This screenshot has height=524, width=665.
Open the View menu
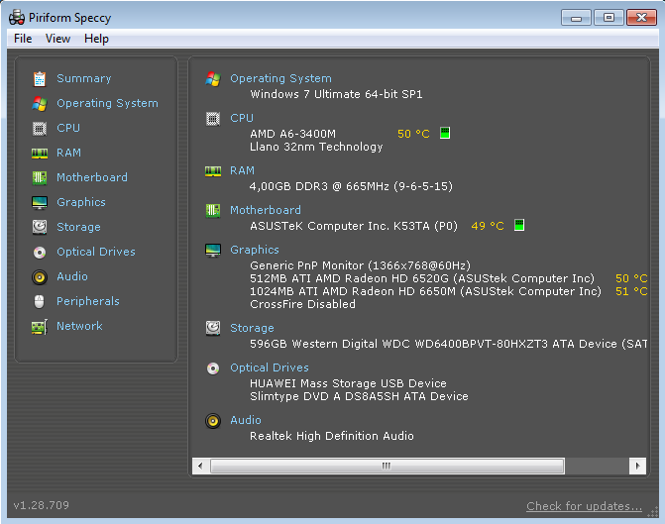point(58,39)
